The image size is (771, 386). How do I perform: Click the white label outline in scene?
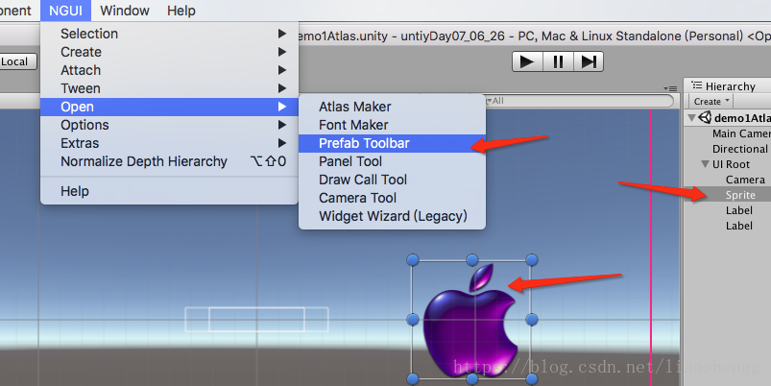(x=256, y=319)
